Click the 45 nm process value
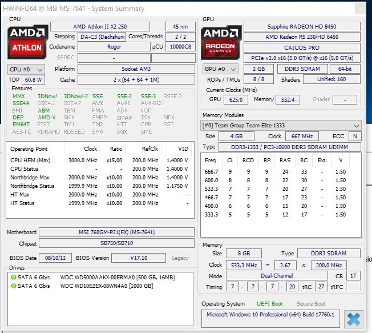The width and height of the screenshot is (372, 333). pyautogui.click(x=180, y=27)
